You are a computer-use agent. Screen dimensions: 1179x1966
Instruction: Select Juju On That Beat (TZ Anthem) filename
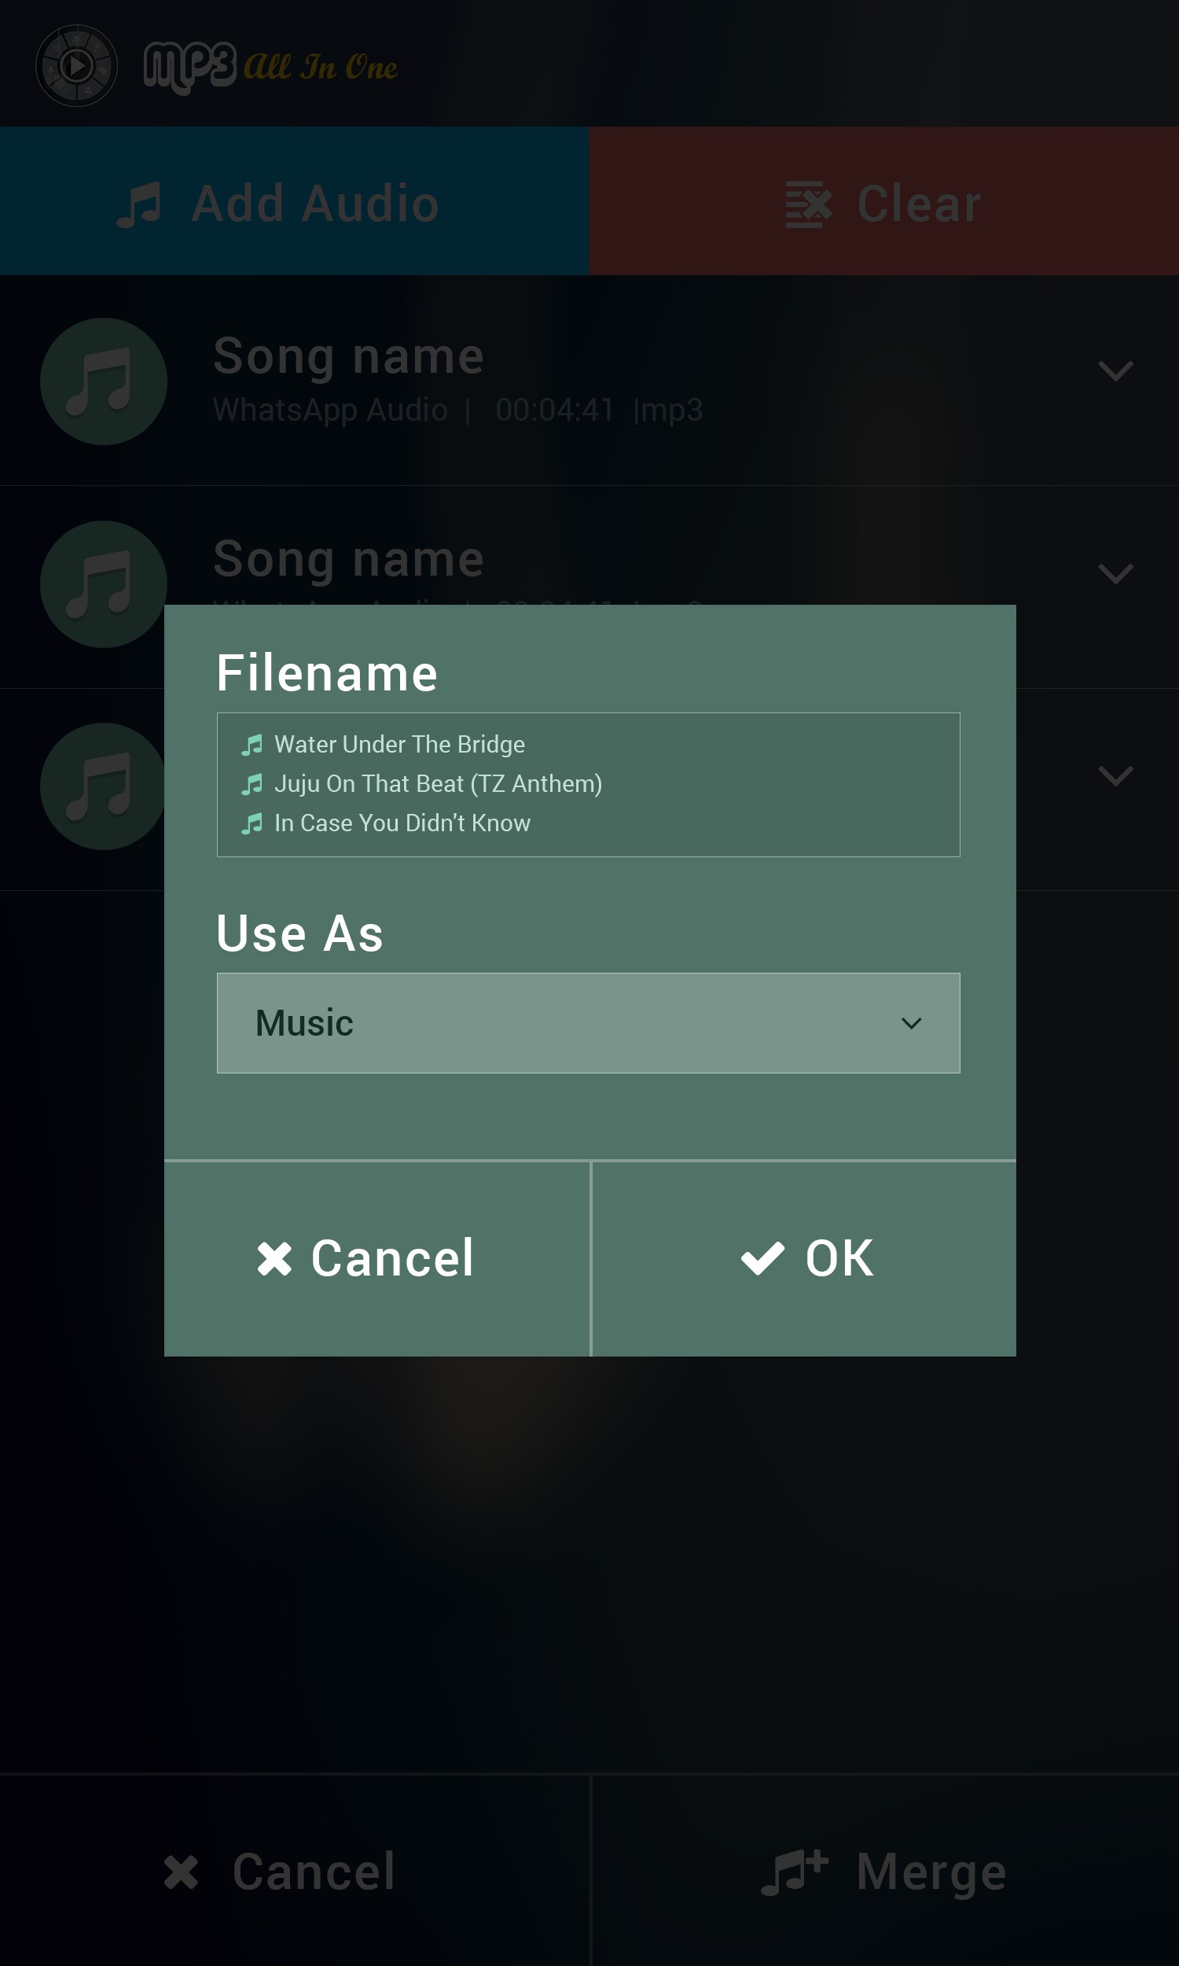click(438, 783)
